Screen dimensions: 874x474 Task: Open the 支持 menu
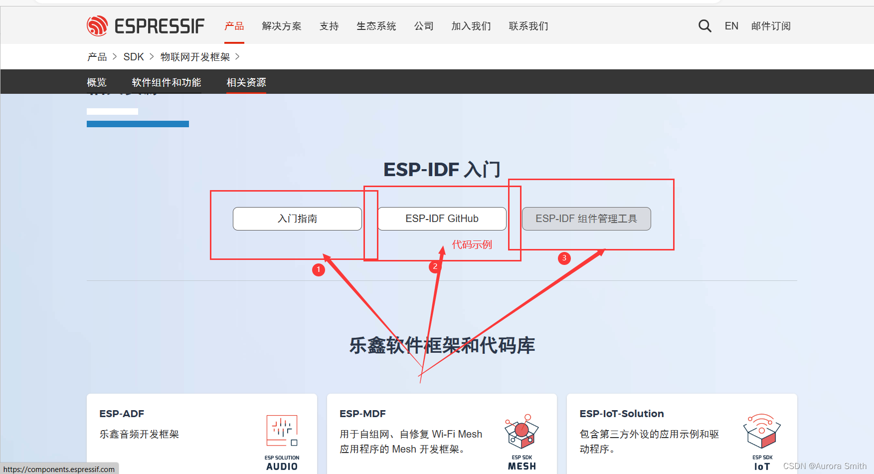click(x=329, y=26)
